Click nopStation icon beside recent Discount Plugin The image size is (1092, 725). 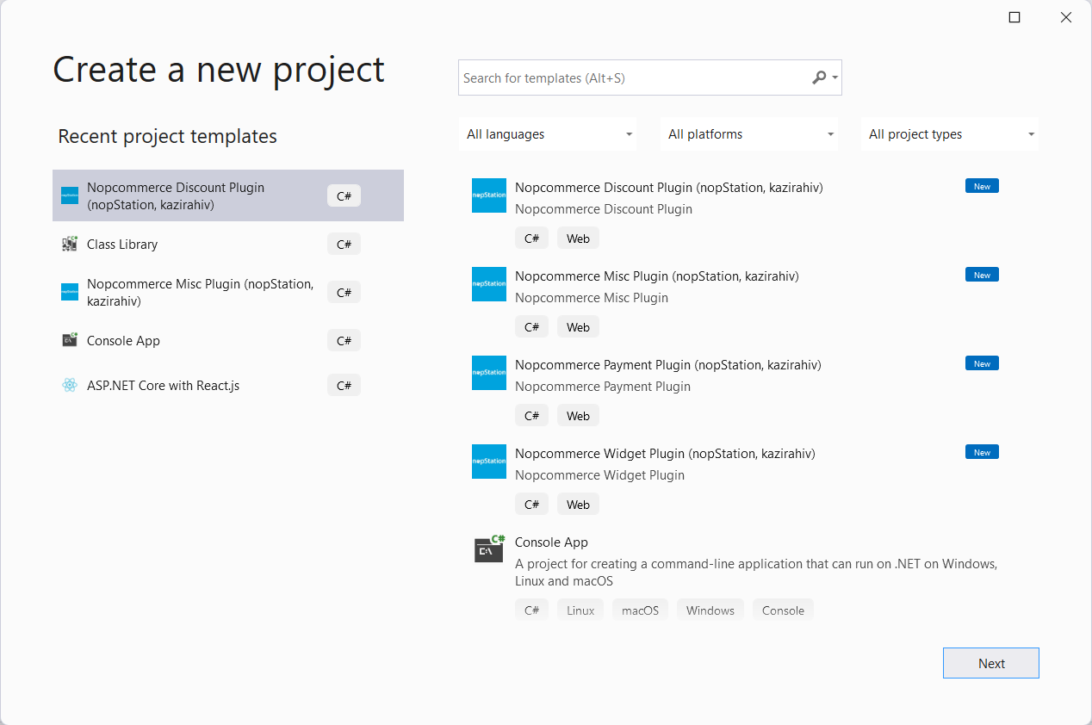click(x=70, y=195)
